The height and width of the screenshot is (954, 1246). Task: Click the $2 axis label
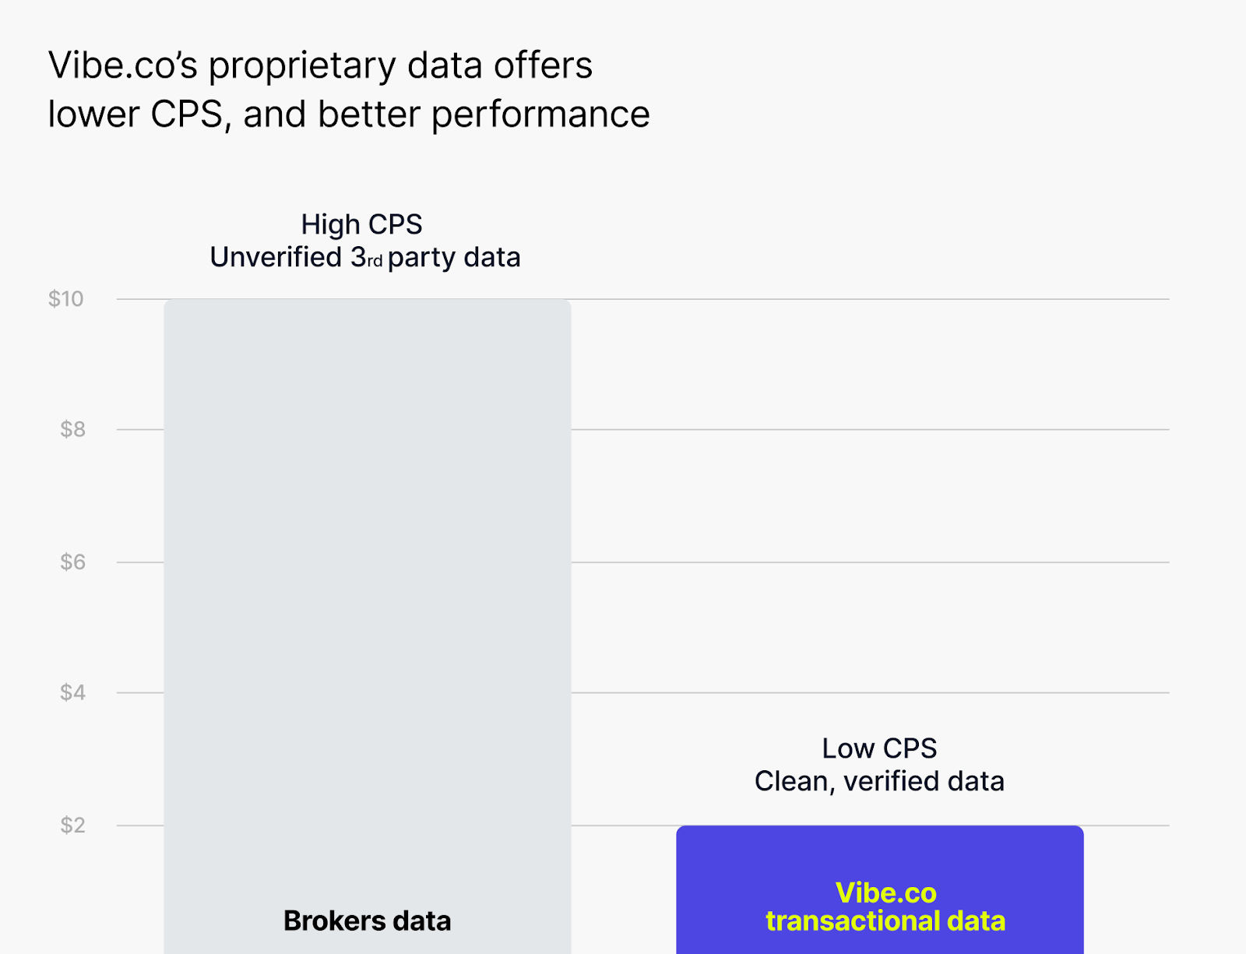click(x=73, y=825)
